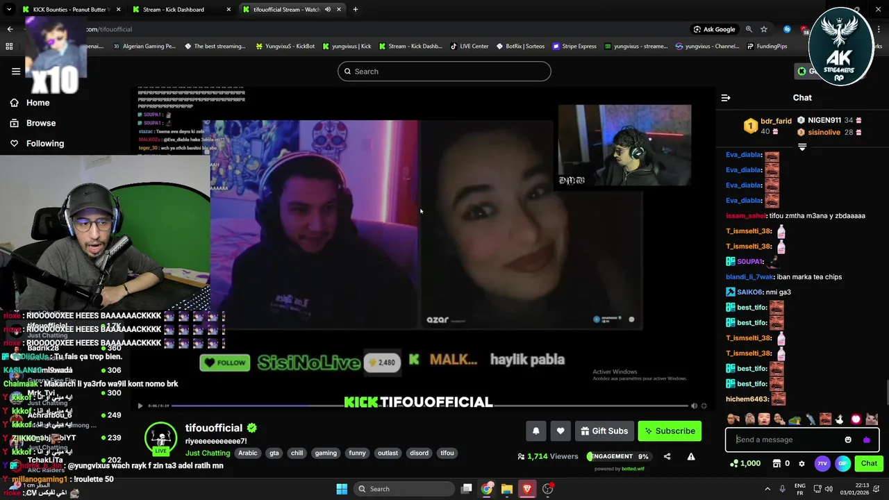
Task: Click sisinolive in the gifter leaderboard
Action: 829,132
